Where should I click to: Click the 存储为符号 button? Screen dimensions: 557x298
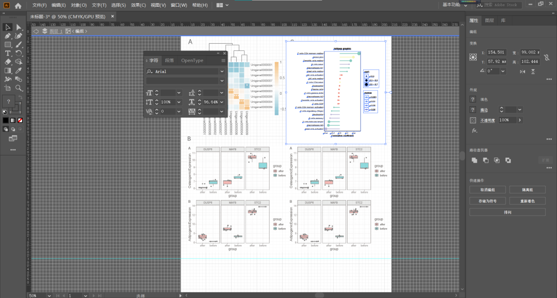(488, 201)
